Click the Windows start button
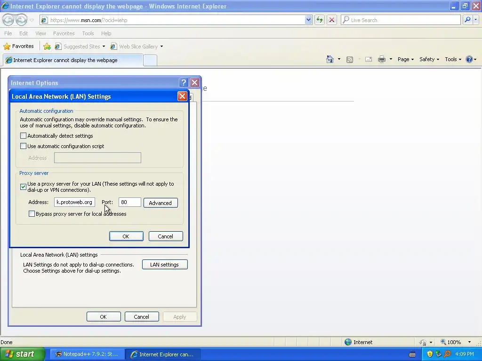The image size is (482, 361). coord(22,354)
